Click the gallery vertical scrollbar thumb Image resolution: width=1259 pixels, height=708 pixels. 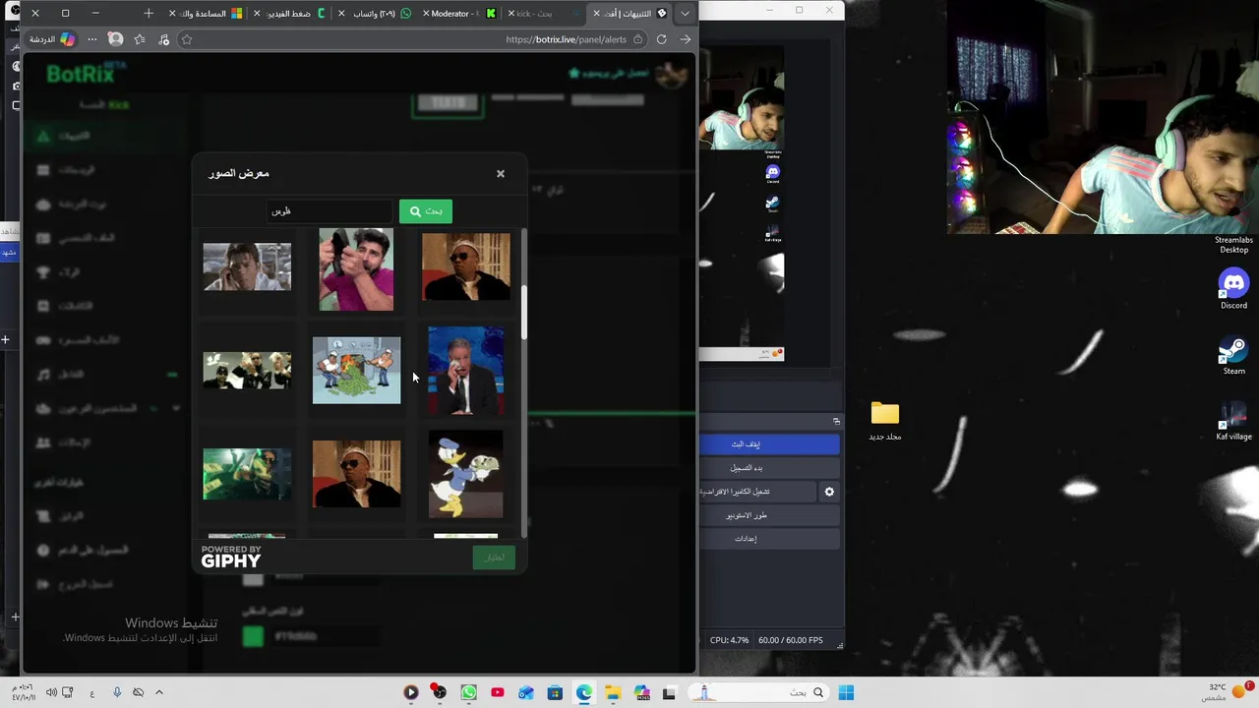click(524, 313)
